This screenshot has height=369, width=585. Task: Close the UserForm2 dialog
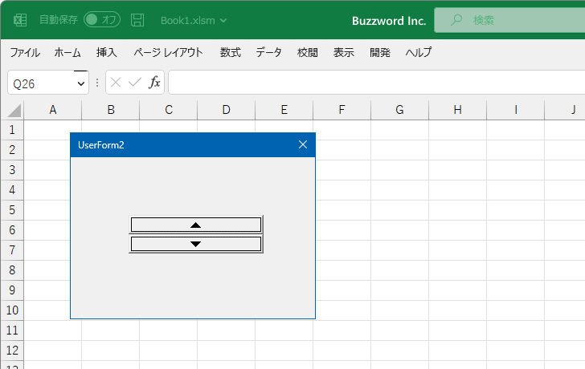pyautogui.click(x=303, y=145)
